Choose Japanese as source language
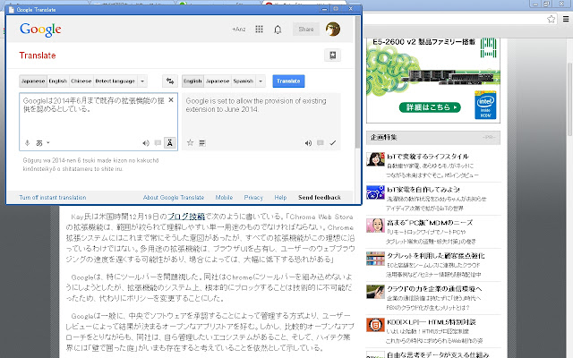This screenshot has height=358, width=573. pyautogui.click(x=33, y=81)
